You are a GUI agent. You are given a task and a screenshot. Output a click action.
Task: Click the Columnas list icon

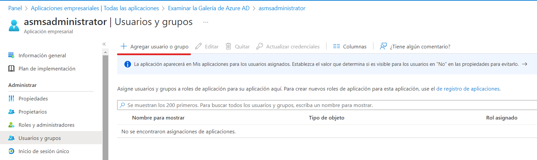336,46
